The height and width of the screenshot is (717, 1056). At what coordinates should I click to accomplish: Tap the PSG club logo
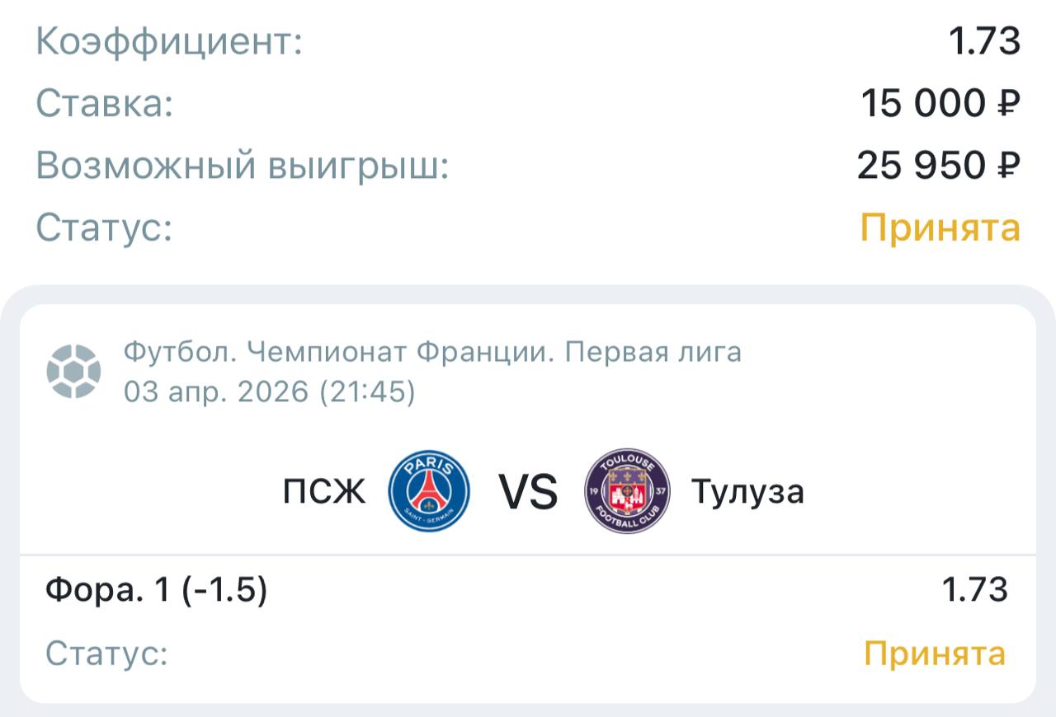(x=429, y=492)
